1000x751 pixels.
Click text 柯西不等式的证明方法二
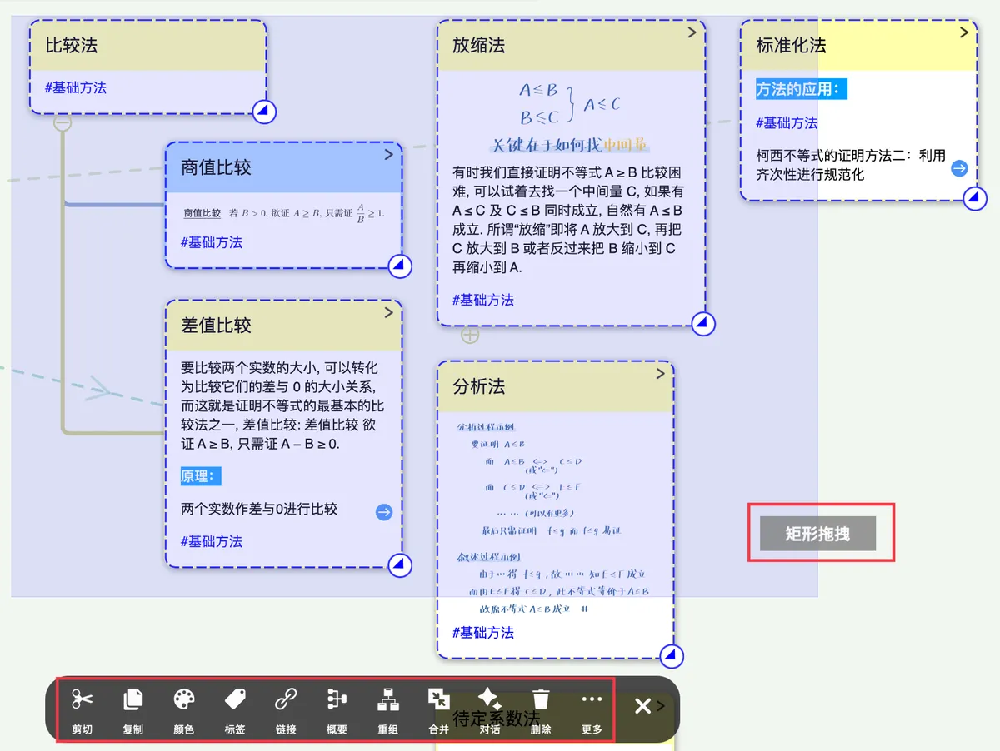click(851, 165)
